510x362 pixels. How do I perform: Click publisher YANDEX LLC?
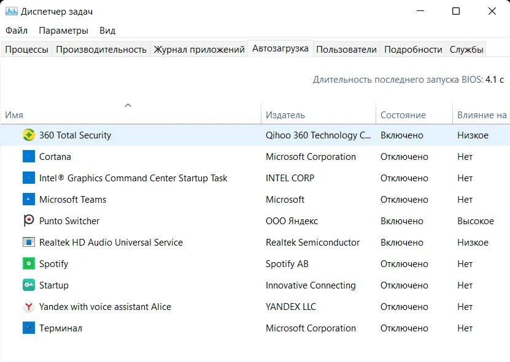pyautogui.click(x=291, y=306)
